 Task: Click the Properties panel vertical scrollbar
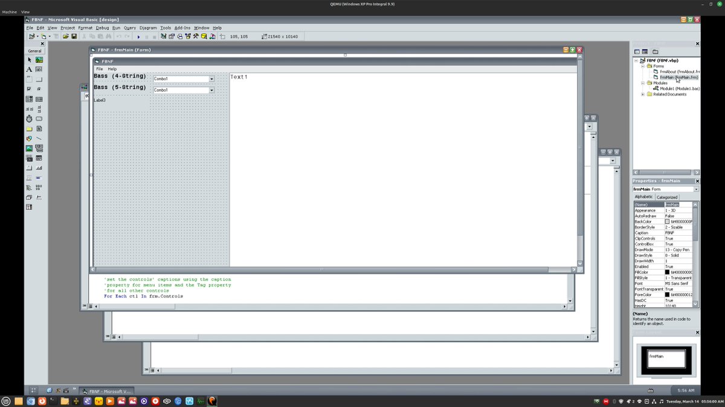696,254
